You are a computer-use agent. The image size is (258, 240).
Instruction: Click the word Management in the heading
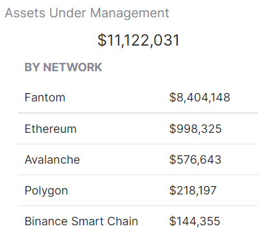point(130,13)
